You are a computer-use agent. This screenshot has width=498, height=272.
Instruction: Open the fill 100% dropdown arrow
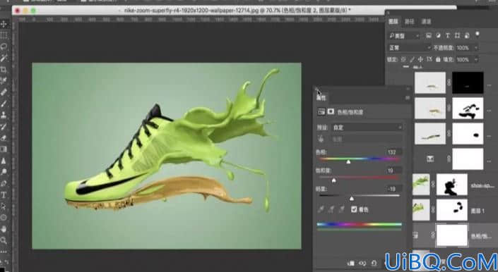click(x=476, y=59)
